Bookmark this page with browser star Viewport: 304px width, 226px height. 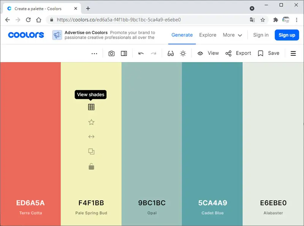263,20
